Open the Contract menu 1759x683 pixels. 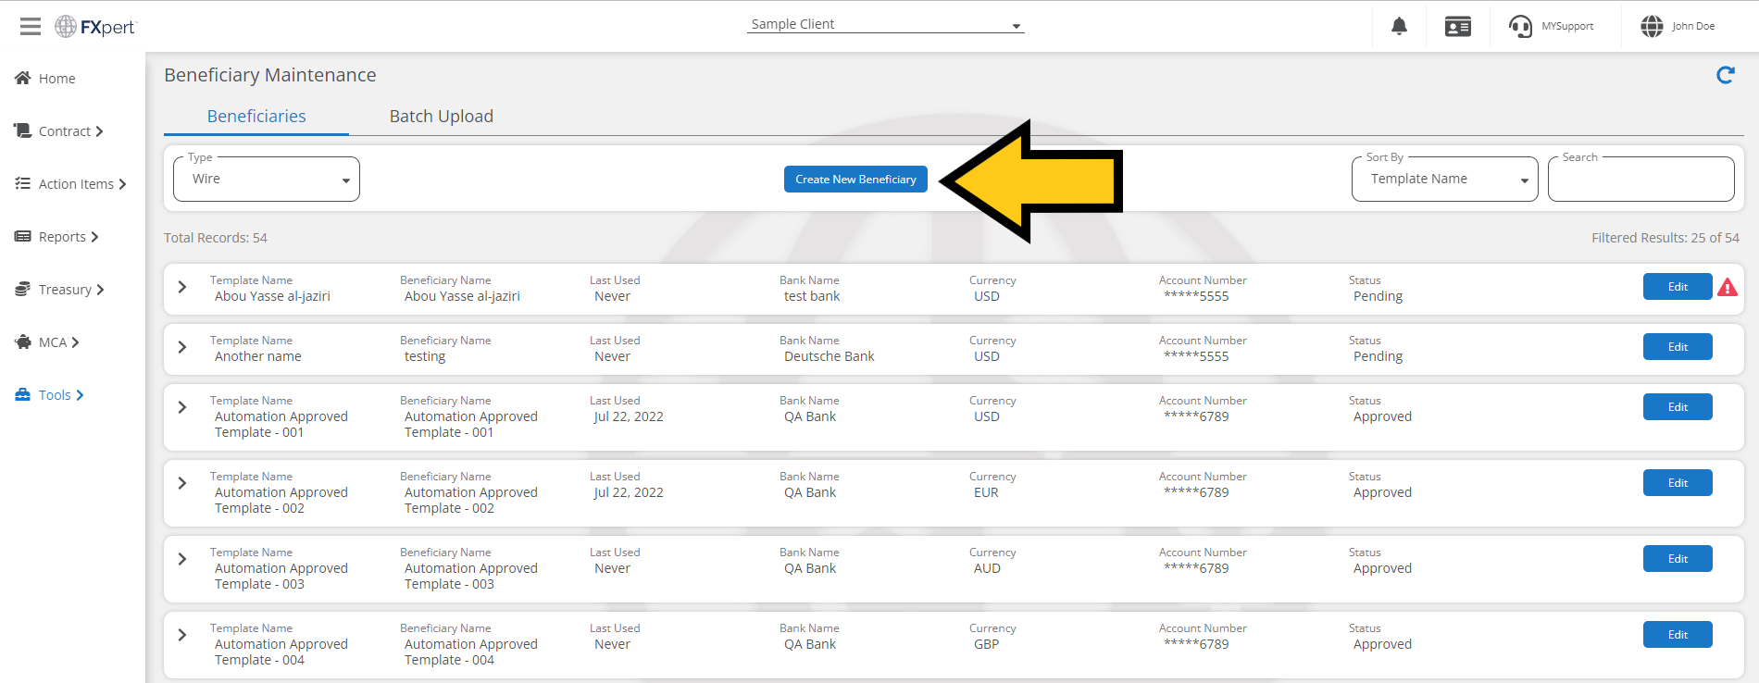point(71,131)
